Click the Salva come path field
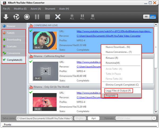Screen dimensions: 159x128 (x=45, y=118)
